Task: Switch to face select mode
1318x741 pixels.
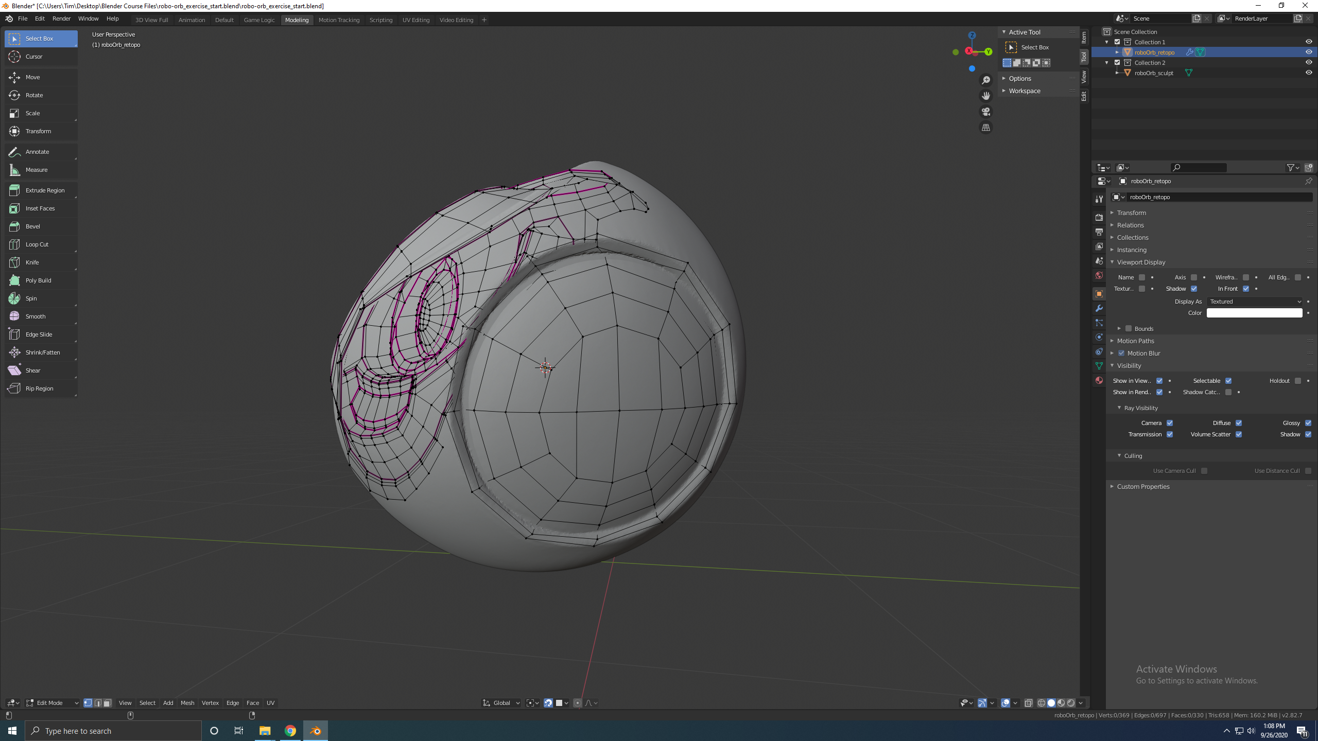Action: click(108, 703)
